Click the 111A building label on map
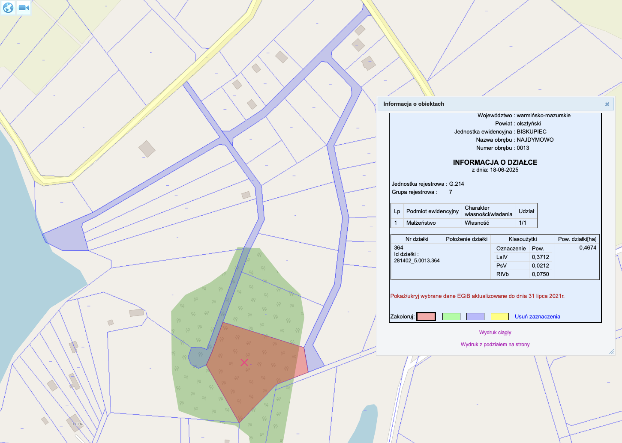The image size is (622, 443). click(77, 424)
